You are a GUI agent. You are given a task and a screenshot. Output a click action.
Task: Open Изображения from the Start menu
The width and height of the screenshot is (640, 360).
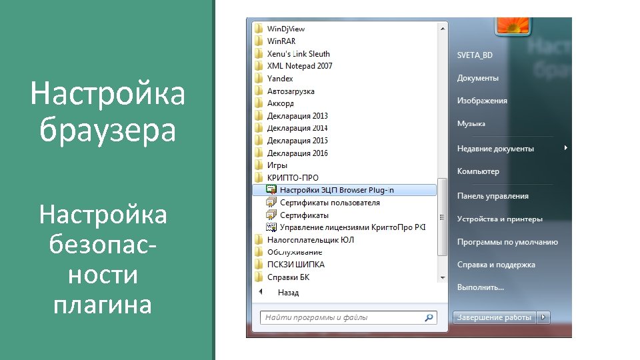pyautogui.click(x=482, y=101)
